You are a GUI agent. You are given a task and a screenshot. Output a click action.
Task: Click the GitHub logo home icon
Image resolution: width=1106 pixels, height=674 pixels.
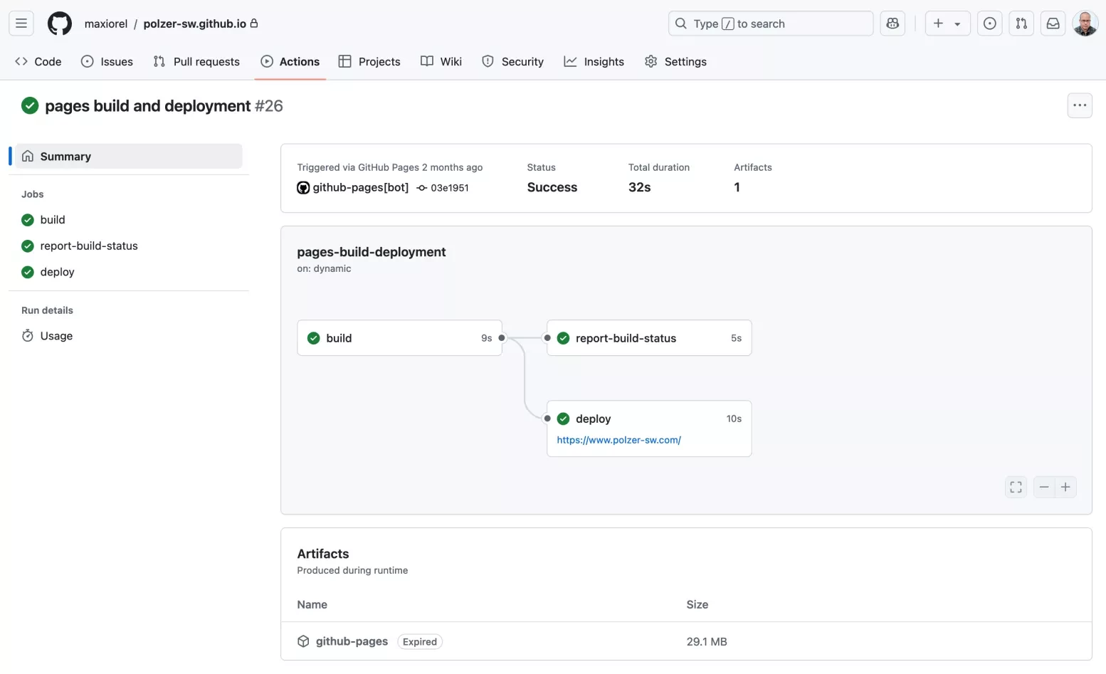pos(60,23)
